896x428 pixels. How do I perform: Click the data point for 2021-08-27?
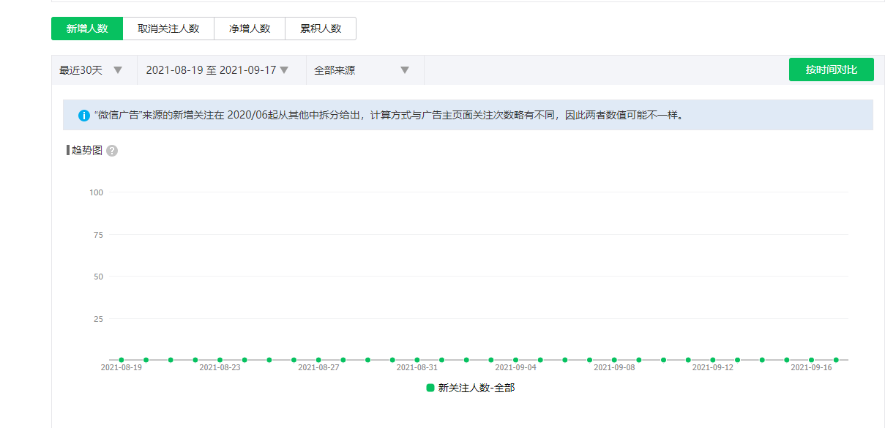318,360
